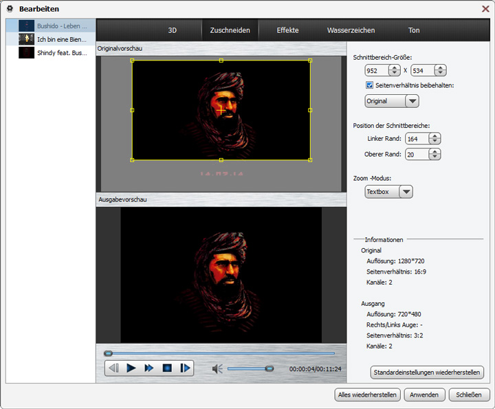The width and height of the screenshot is (495, 409).
Task: Click the fast forward button
Action: [x=148, y=368]
